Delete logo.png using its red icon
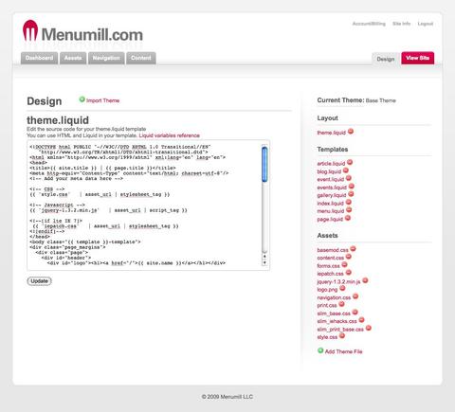The image size is (455, 412). coord(342,288)
